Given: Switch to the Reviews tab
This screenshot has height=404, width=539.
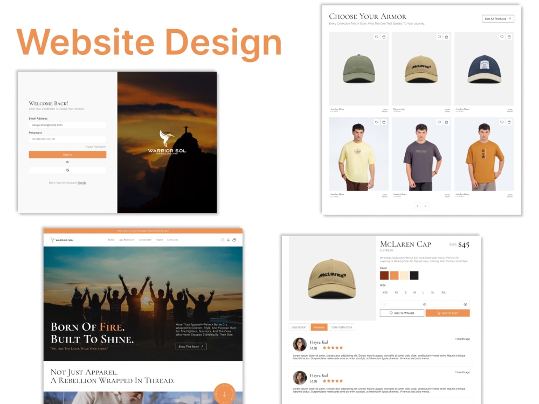Looking at the screenshot, I should tap(319, 327).
